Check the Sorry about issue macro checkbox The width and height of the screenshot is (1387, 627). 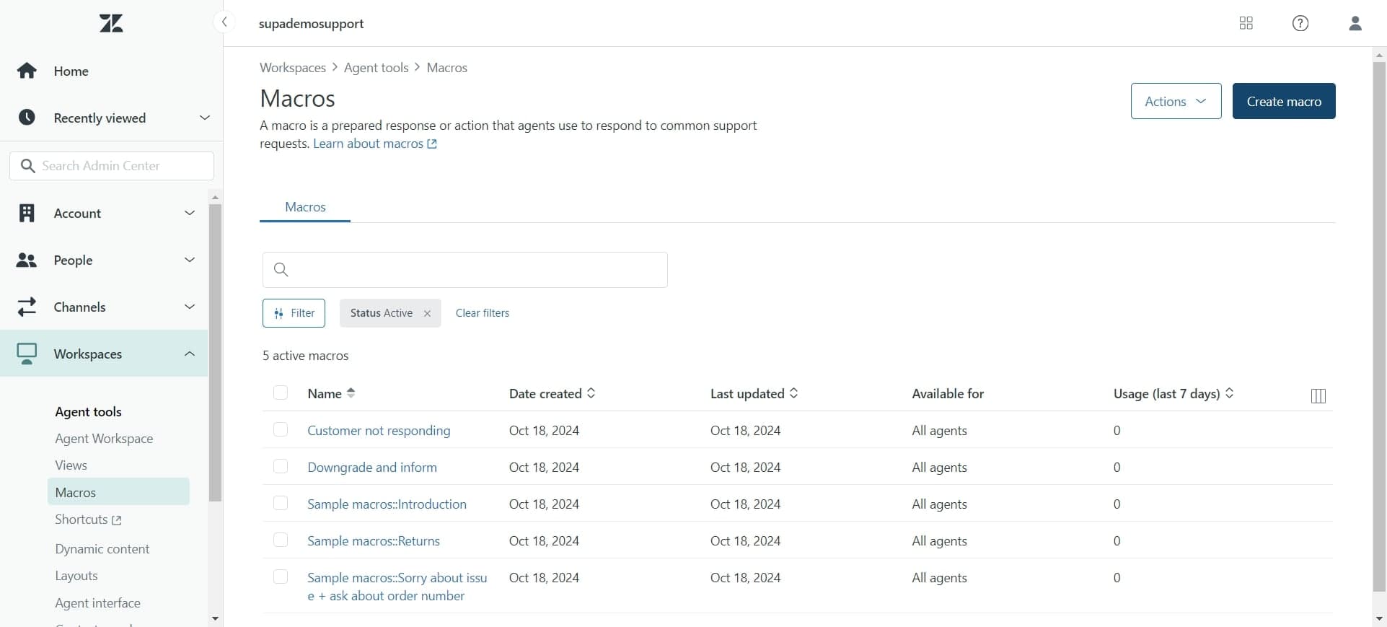pyautogui.click(x=281, y=576)
